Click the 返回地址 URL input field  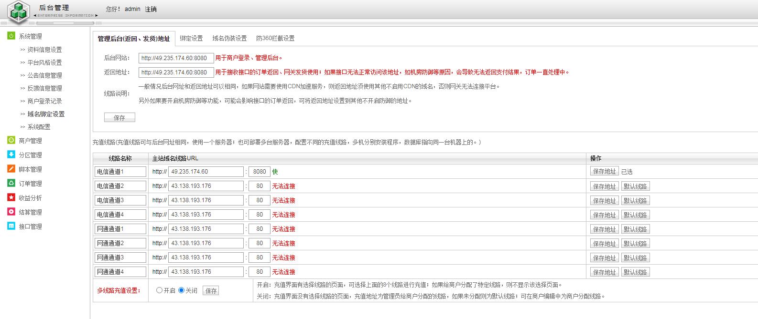pos(176,72)
